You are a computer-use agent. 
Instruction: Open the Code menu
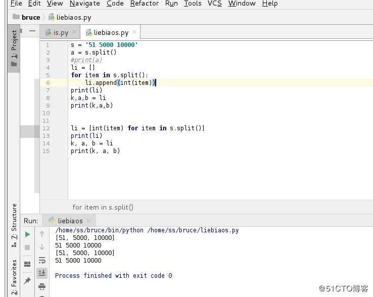(115, 4)
